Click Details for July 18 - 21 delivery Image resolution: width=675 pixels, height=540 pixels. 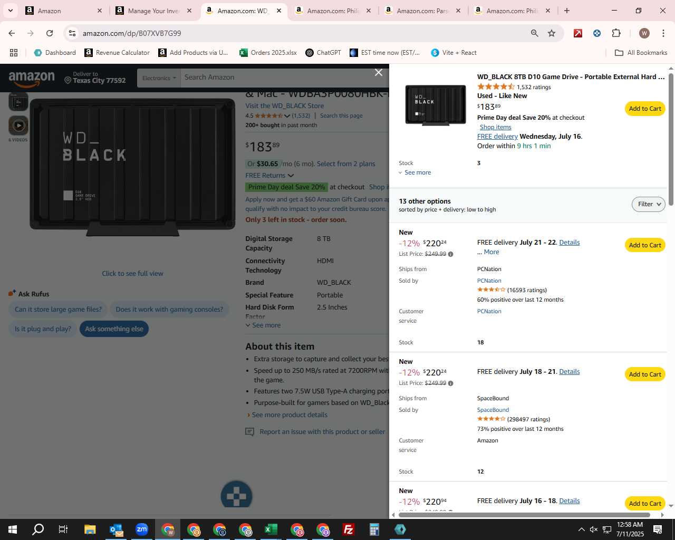569,372
